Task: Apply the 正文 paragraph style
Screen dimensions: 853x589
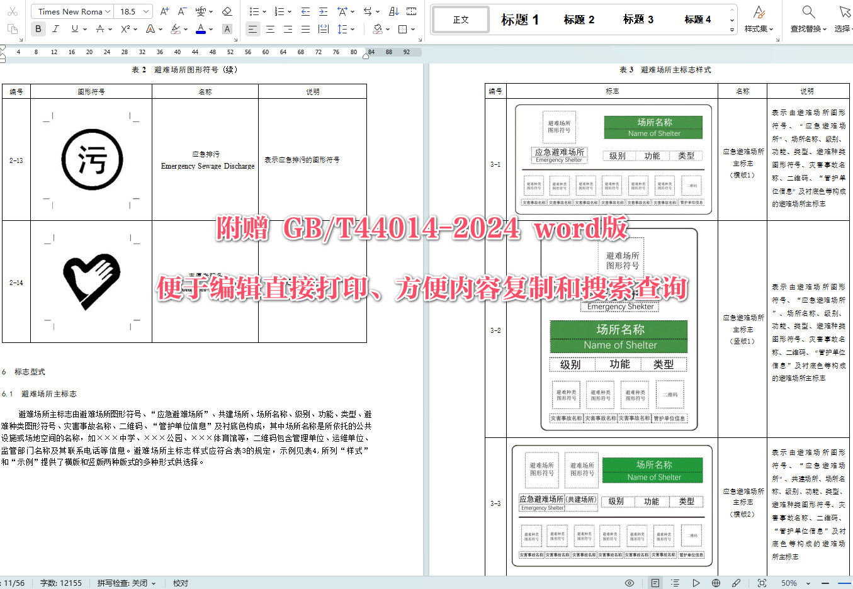Action: (460, 19)
